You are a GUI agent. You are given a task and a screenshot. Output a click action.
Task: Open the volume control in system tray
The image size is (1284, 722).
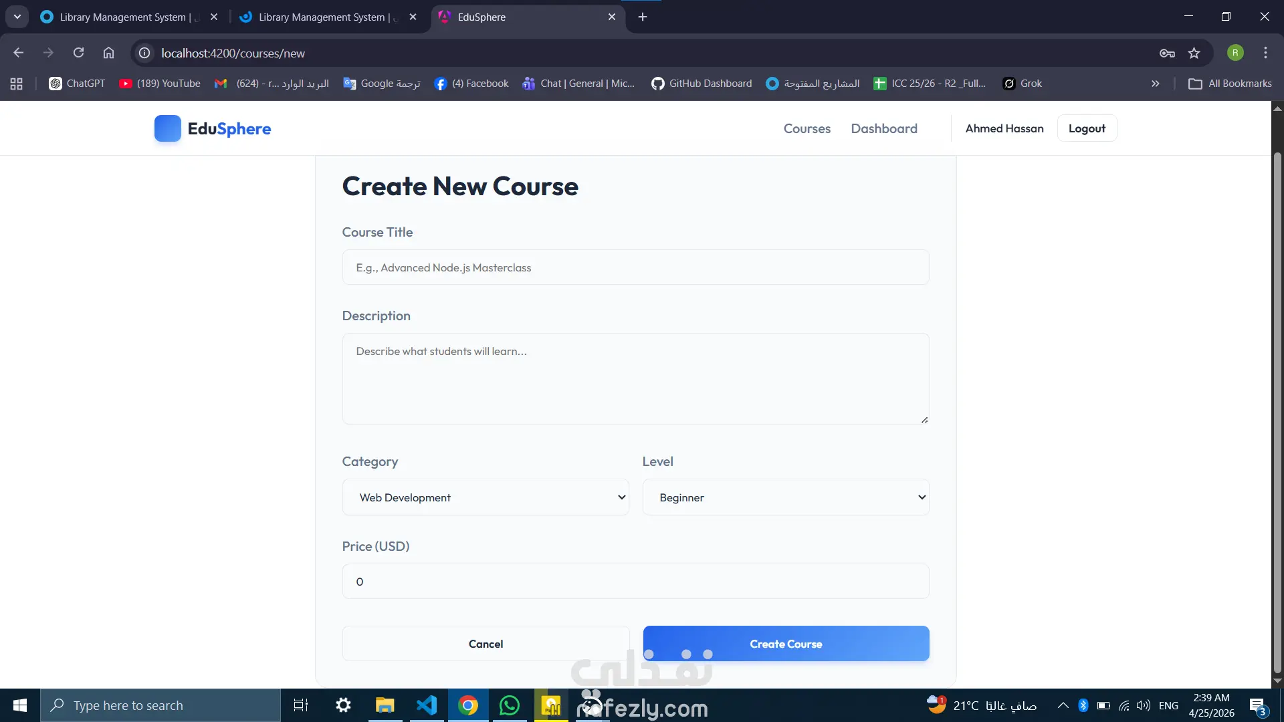click(x=1144, y=705)
